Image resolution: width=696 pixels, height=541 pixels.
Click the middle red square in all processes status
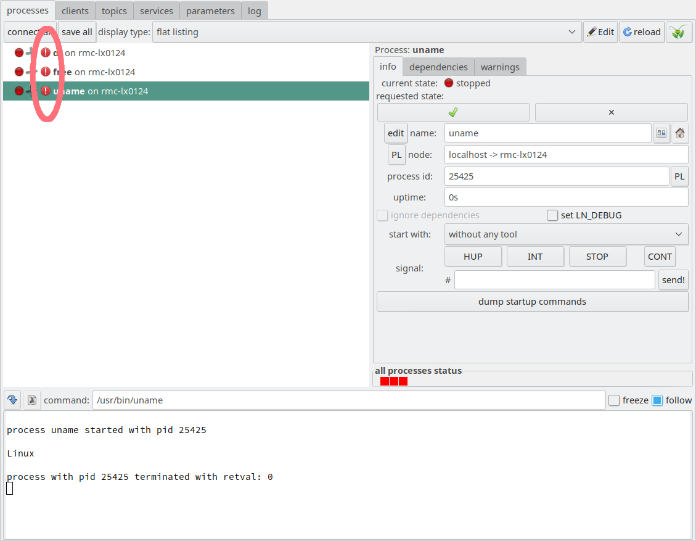tap(394, 381)
